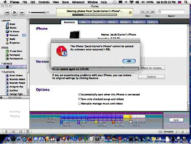Click the Check for Update button
Image resolution: width=191 pixels, height=144 pixels.
152,68
